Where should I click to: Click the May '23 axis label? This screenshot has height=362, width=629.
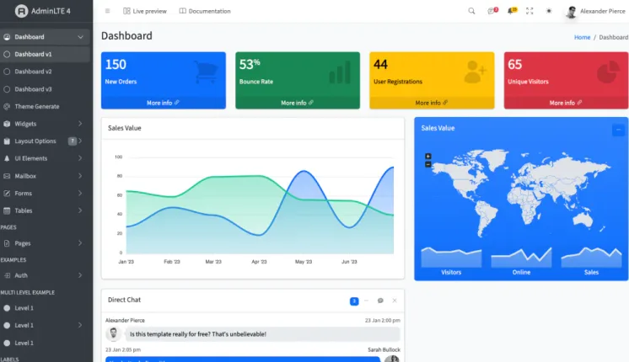point(304,262)
